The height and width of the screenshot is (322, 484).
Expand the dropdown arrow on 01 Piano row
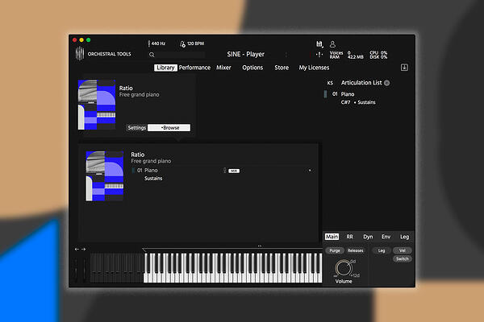coord(310,171)
